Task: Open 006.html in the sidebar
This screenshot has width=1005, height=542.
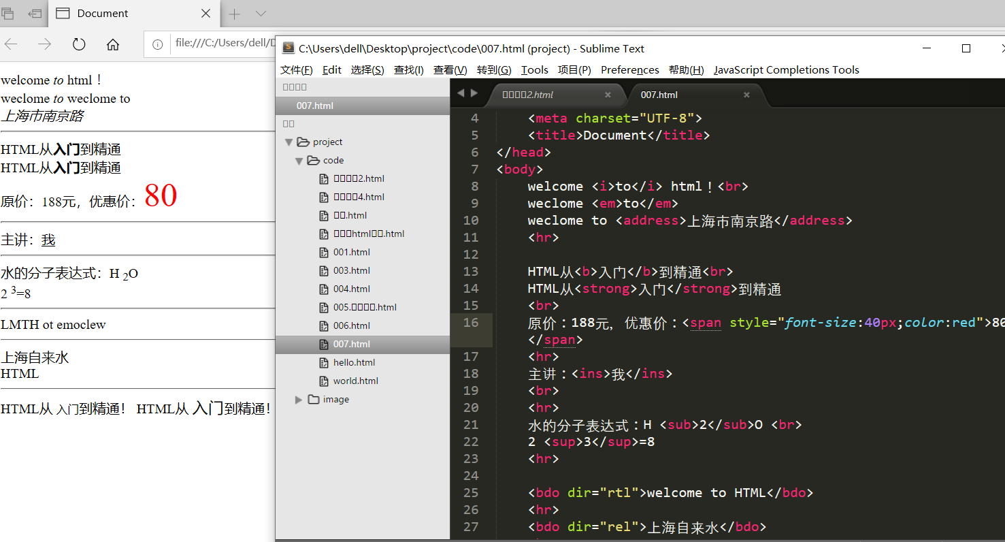Action: coord(351,325)
